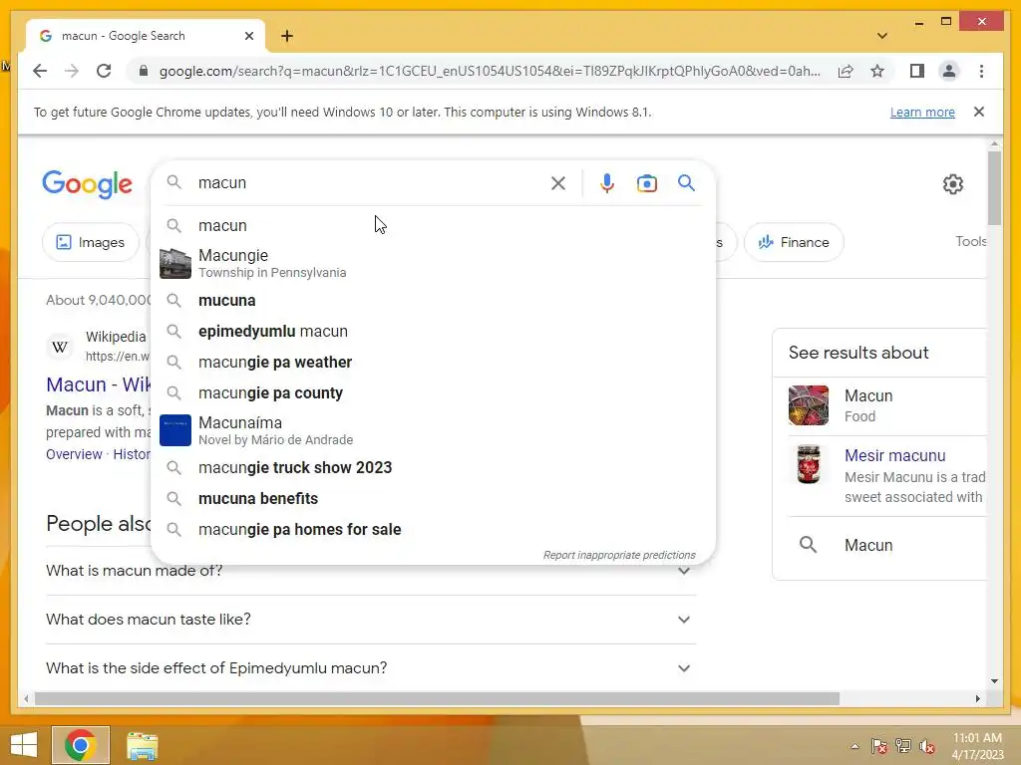
Task: Select the Finance filter chip
Action: click(794, 242)
